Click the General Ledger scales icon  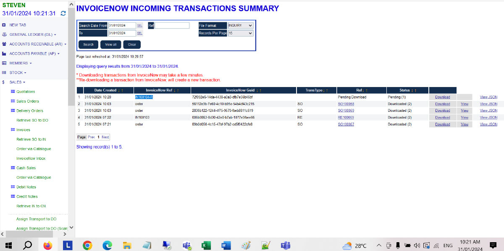tap(4, 34)
